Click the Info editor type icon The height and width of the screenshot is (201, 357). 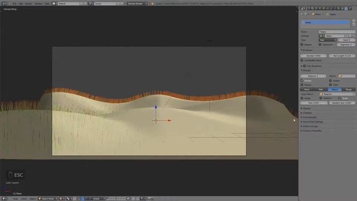(4, 3)
